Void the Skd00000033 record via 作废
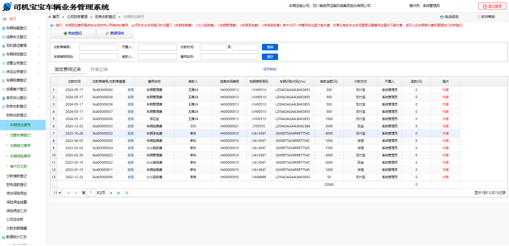The height and width of the screenshot is (246, 509). coord(445,126)
